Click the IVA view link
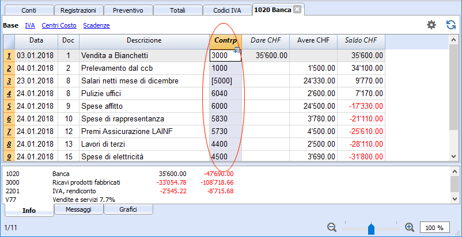This screenshot has width=462, height=237. coord(29,25)
